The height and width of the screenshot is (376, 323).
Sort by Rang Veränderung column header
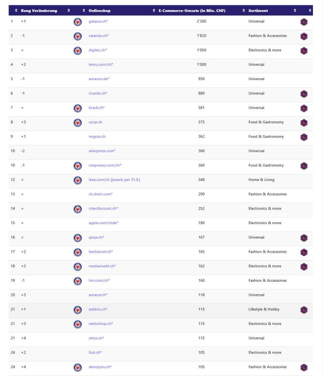point(39,11)
